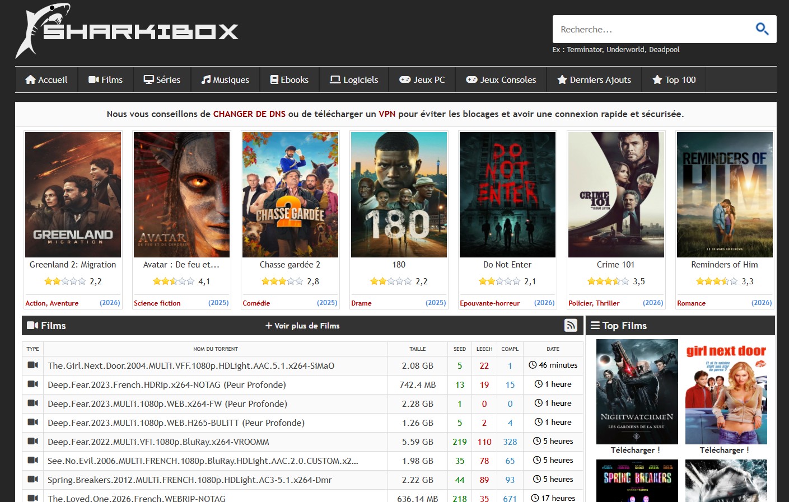Click the Greenland 2: Migration poster

[73, 195]
